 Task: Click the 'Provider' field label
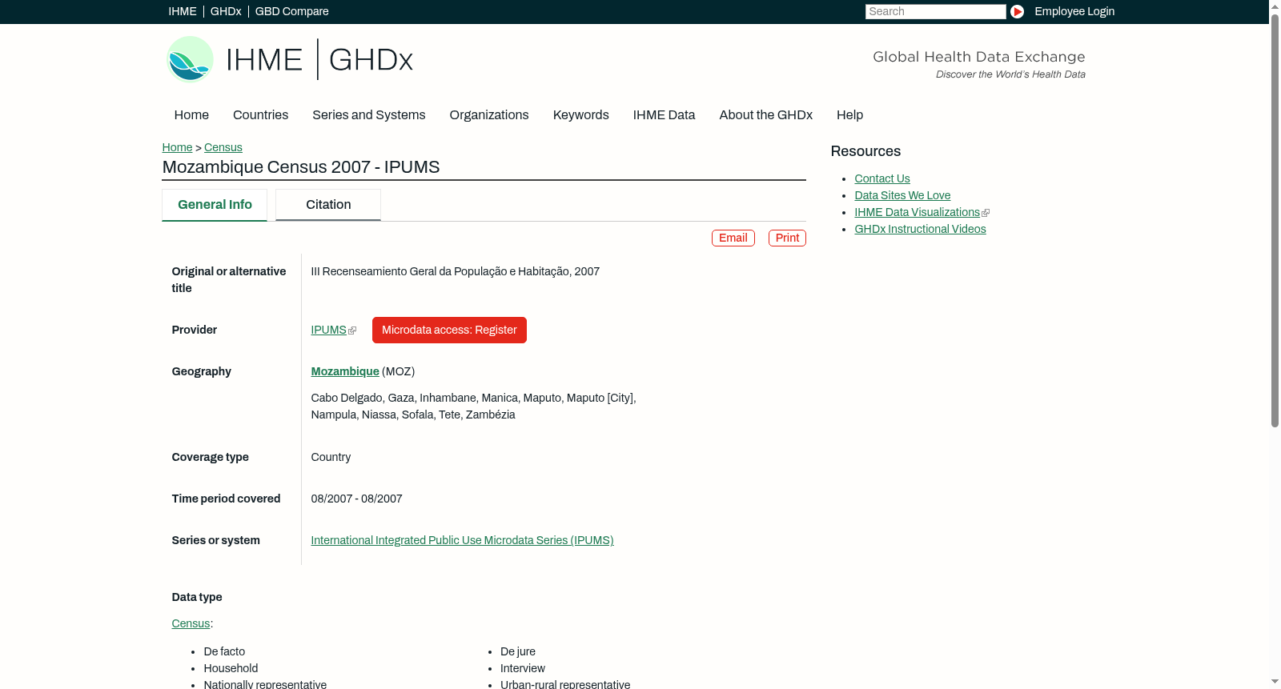point(195,330)
